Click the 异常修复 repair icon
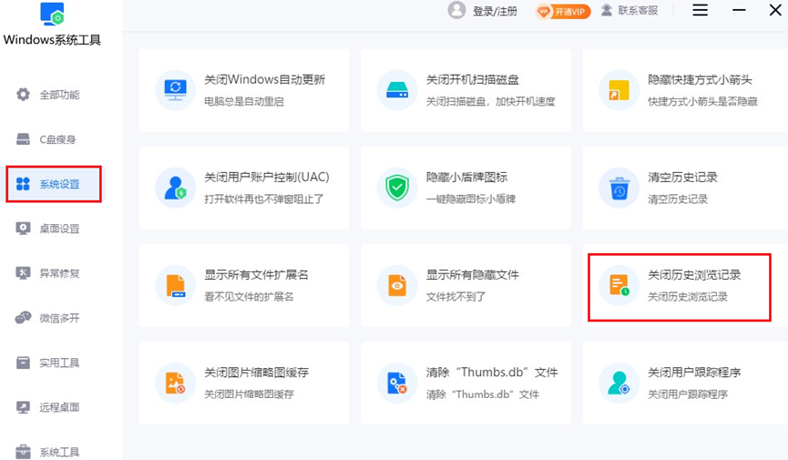The height and width of the screenshot is (460, 788). pos(23,273)
